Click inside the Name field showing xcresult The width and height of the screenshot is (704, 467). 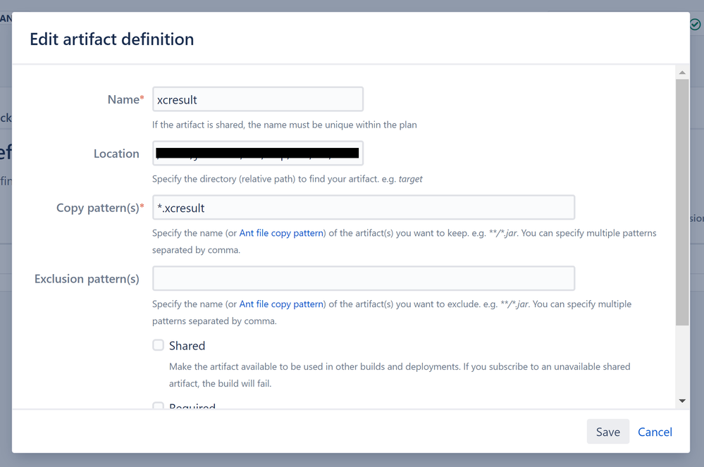(257, 99)
